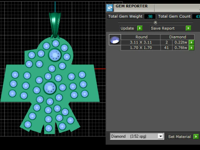Click the quantity cell showing 41
The image size is (200, 150).
pos(166,48)
